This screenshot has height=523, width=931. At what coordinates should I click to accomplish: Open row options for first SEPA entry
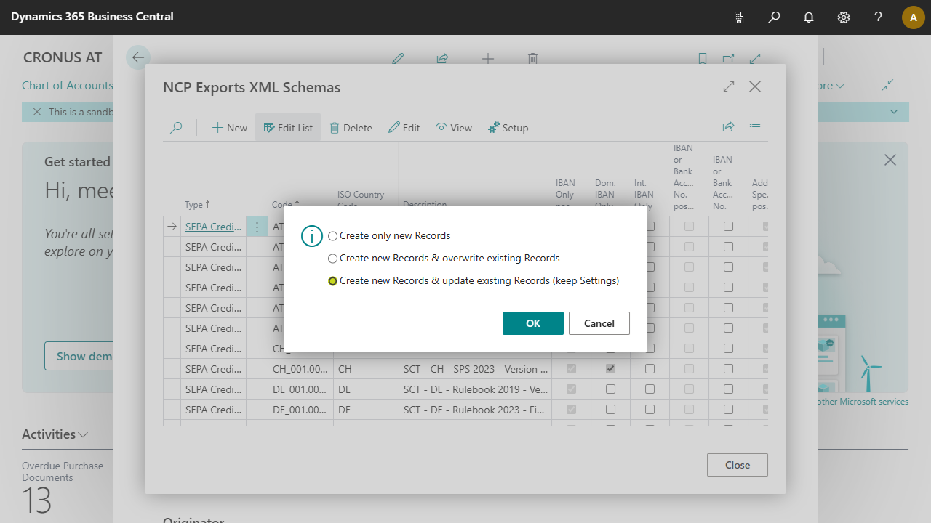[257, 227]
